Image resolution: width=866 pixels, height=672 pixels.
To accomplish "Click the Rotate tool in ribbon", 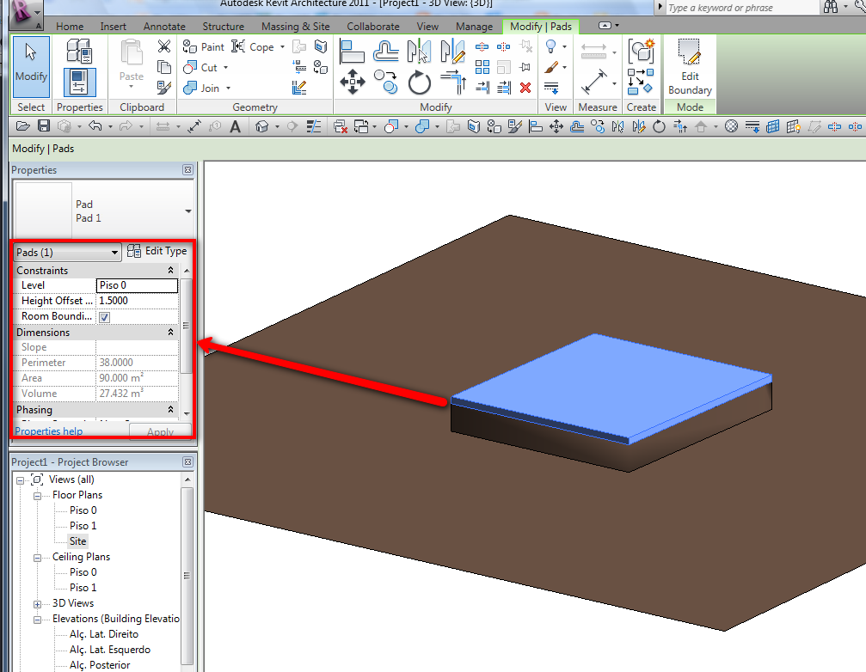I will pyautogui.click(x=419, y=83).
